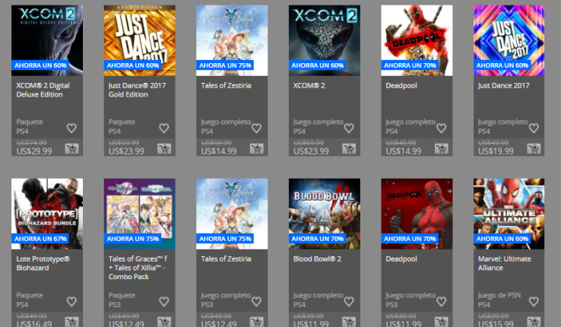
Task: Select the Prototype Biohazard Bundle cover image
Action: tap(47, 214)
